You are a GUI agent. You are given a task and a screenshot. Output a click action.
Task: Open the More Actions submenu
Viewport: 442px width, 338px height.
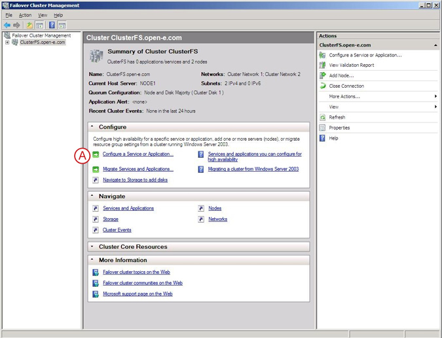click(378, 96)
